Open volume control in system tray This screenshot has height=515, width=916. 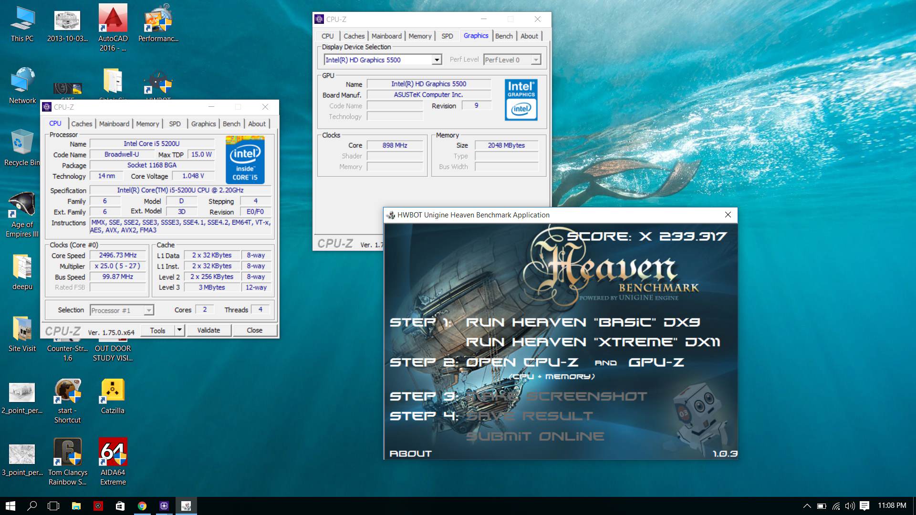(x=850, y=506)
